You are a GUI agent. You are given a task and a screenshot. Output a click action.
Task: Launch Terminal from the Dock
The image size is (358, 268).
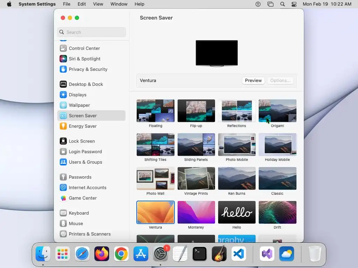[200, 254]
